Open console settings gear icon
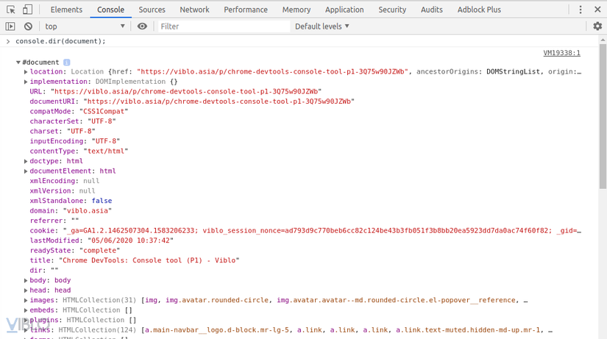The width and height of the screenshot is (607, 339). (597, 26)
